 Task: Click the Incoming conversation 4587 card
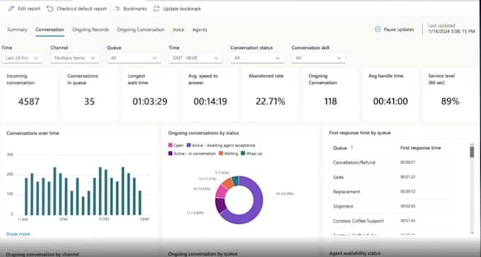pos(28,95)
